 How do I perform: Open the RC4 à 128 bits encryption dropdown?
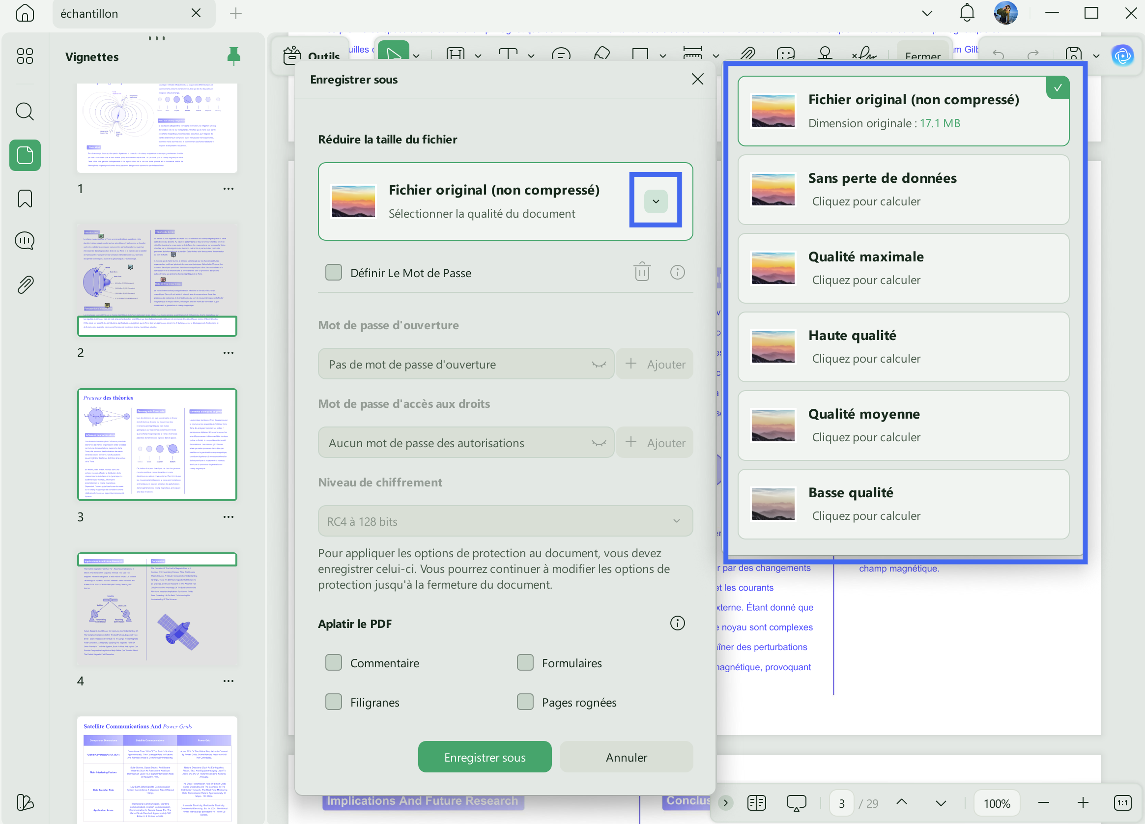[x=505, y=521]
